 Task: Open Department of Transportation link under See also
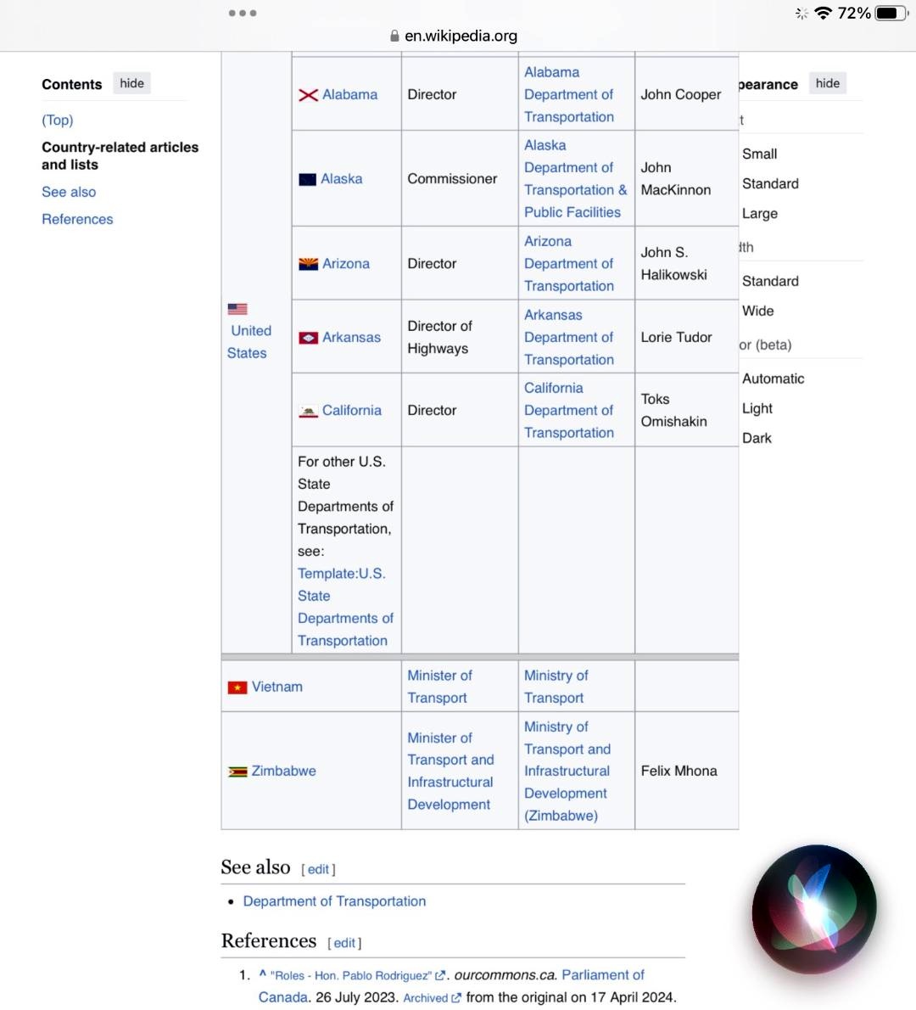tap(334, 901)
